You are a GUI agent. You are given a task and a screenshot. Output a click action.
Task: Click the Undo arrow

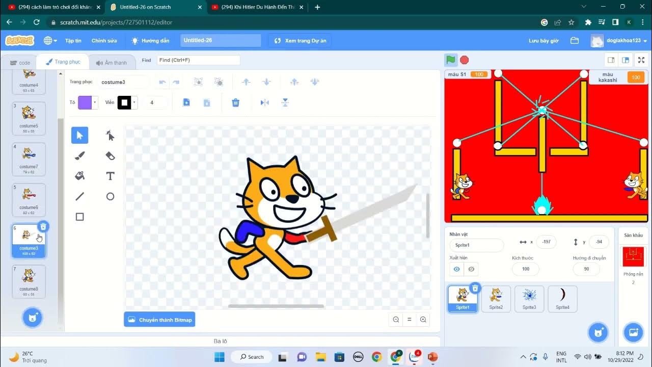162,82
